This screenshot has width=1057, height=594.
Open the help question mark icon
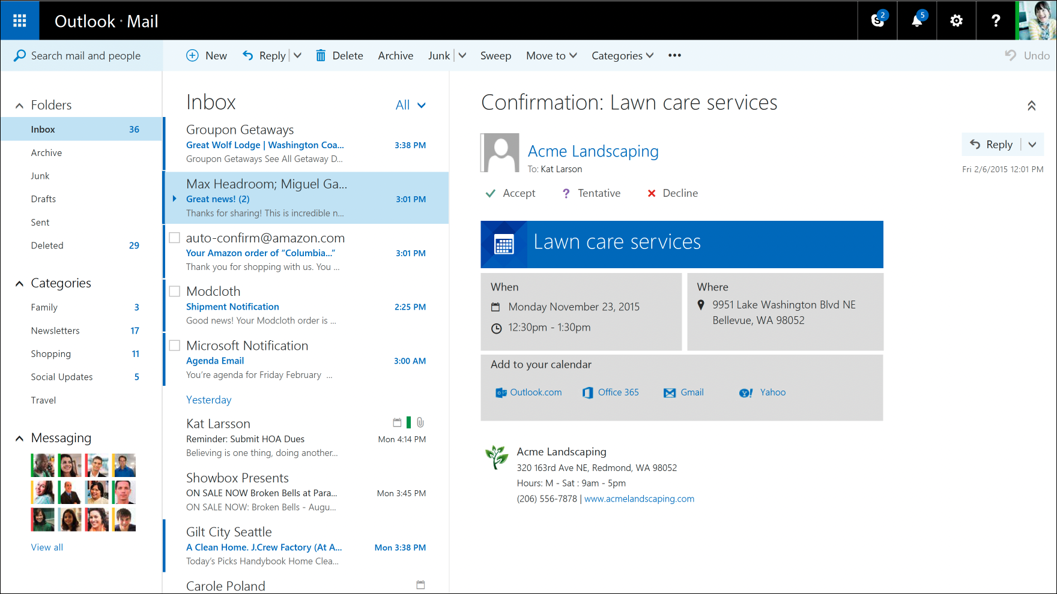pos(996,21)
